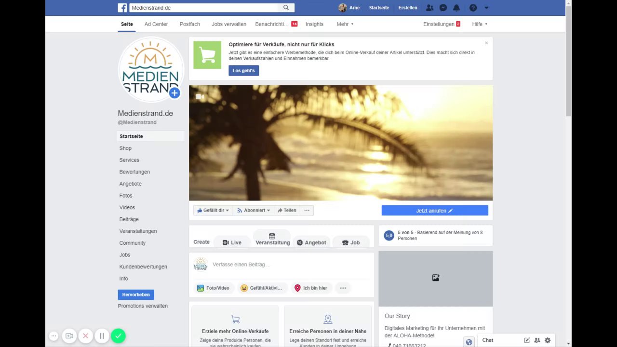Expand the Gefällt dir dropdown
This screenshot has height=347, width=617.
[x=213, y=211]
